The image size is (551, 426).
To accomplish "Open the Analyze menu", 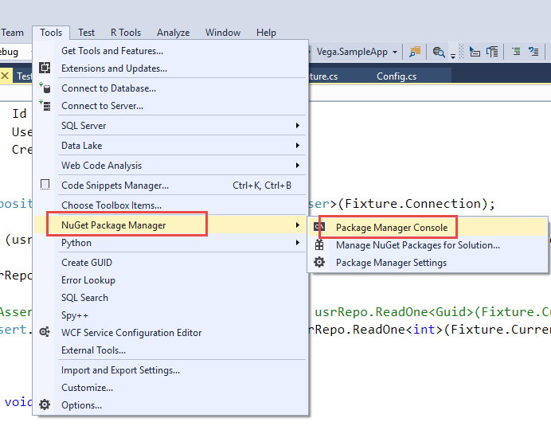I will point(173,33).
